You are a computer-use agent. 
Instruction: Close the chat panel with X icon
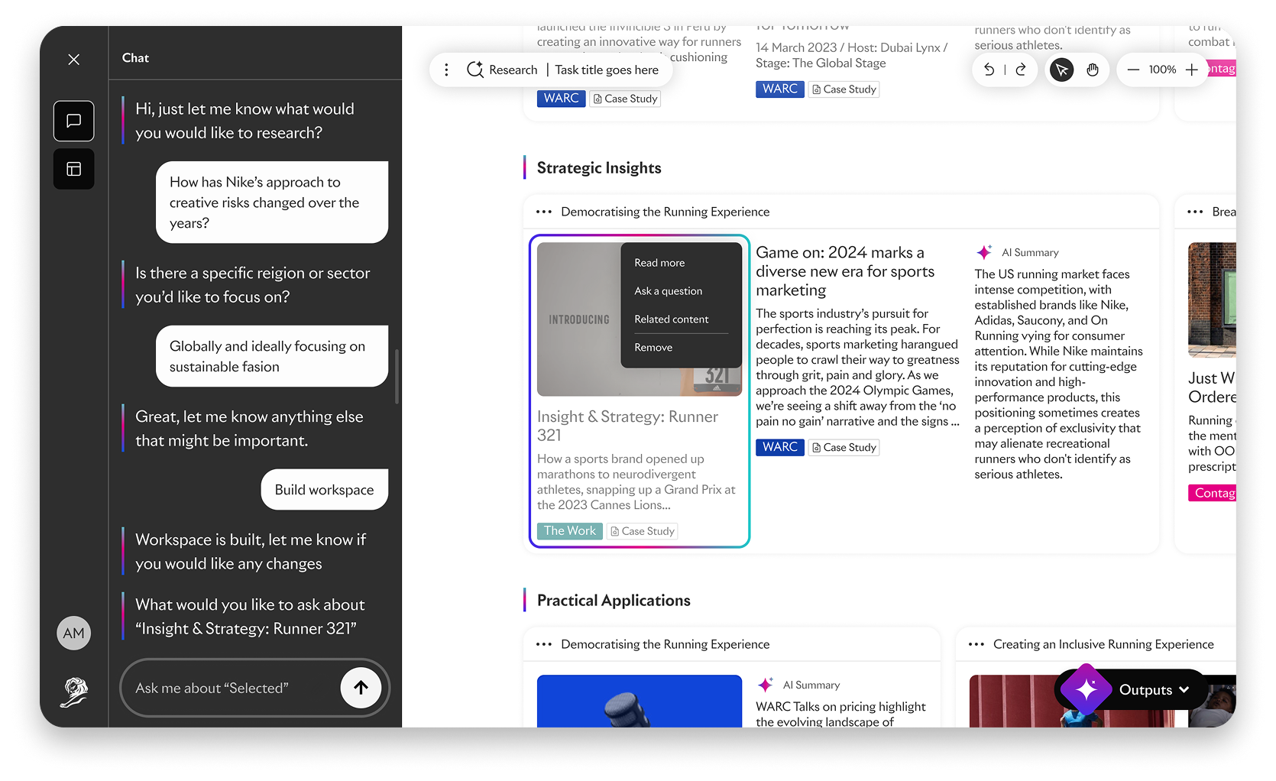(73, 60)
